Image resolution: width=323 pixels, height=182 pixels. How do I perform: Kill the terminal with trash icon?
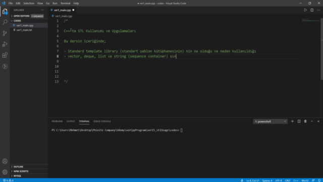coord(305,121)
